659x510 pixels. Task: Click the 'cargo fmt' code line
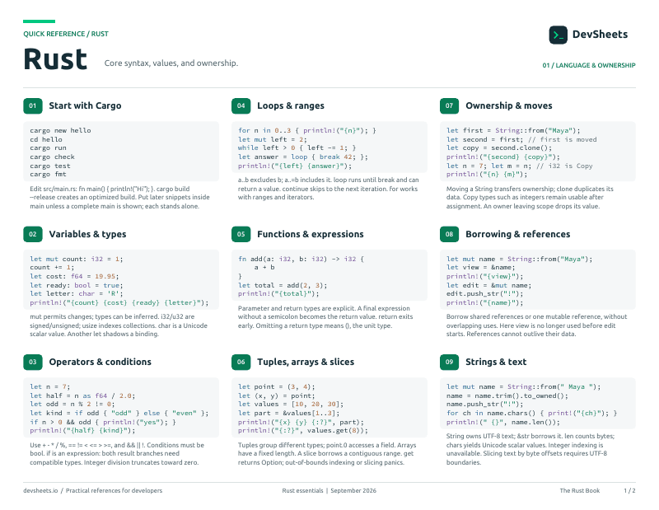tap(48, 174)
